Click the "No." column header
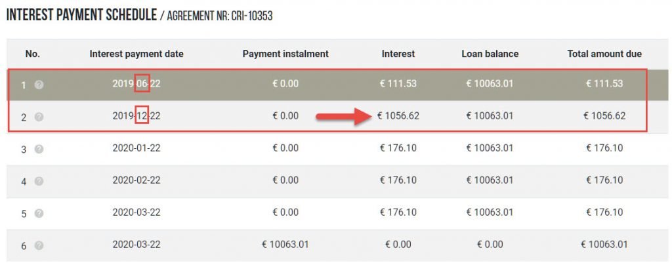 (33, 54)
